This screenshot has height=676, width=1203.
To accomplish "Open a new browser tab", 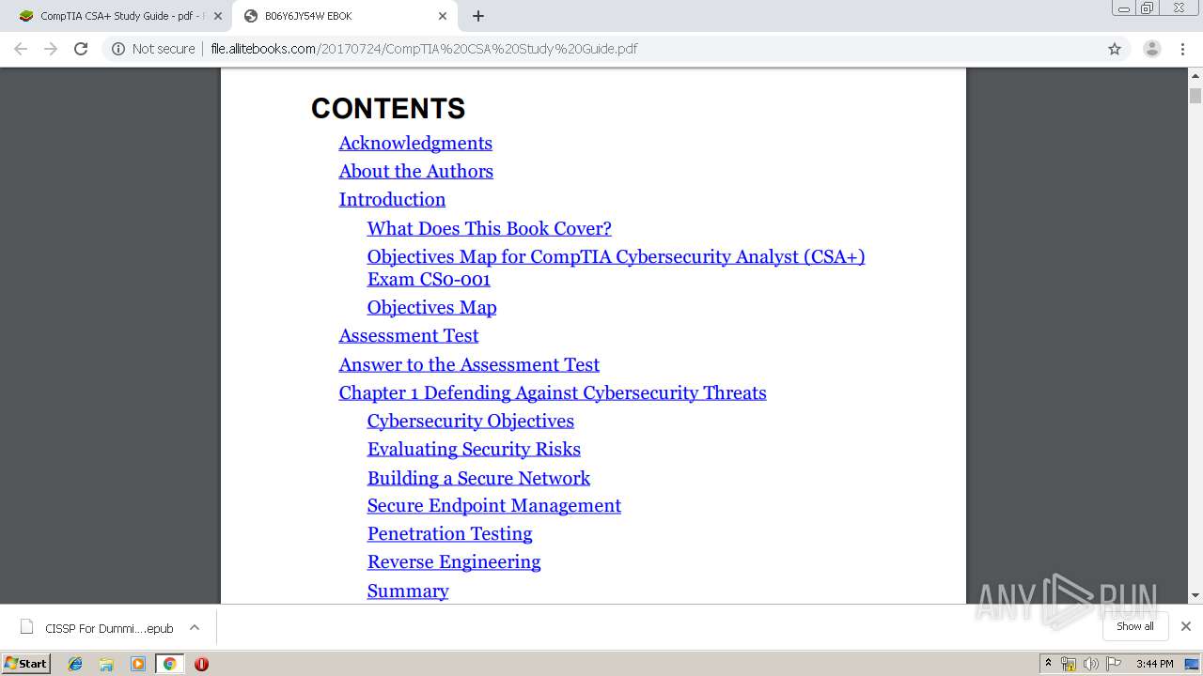I will [x=478, y=16].
